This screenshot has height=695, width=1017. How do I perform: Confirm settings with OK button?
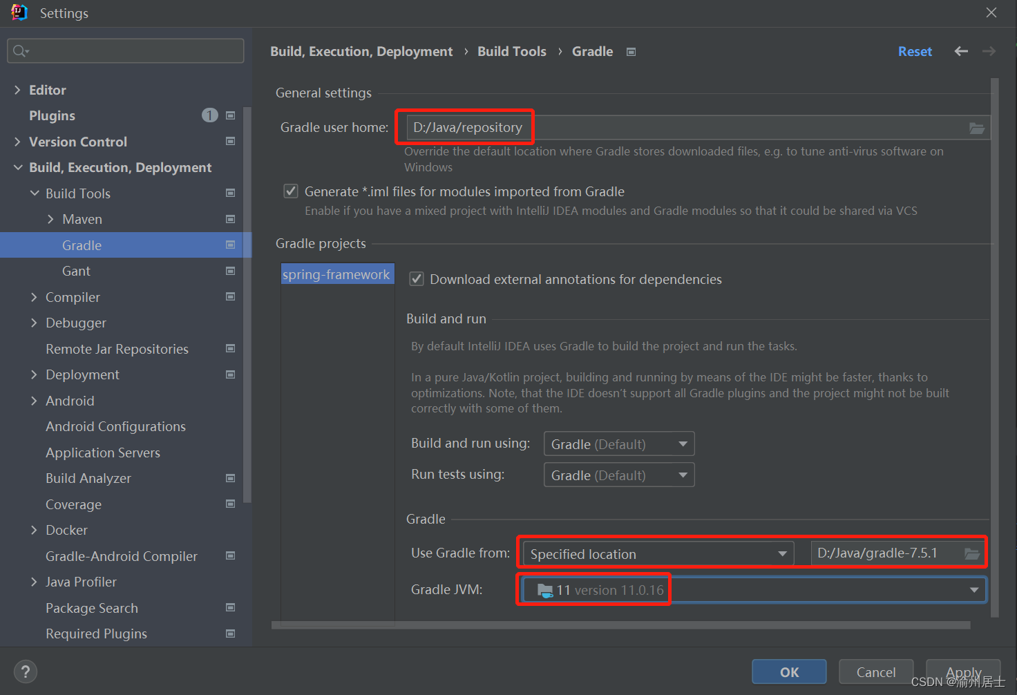(x=789, y=672)
